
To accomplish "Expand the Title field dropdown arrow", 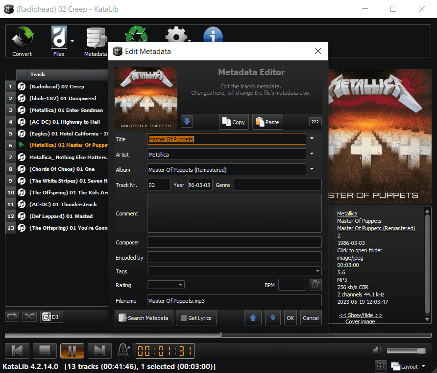I will click(312, 138).
